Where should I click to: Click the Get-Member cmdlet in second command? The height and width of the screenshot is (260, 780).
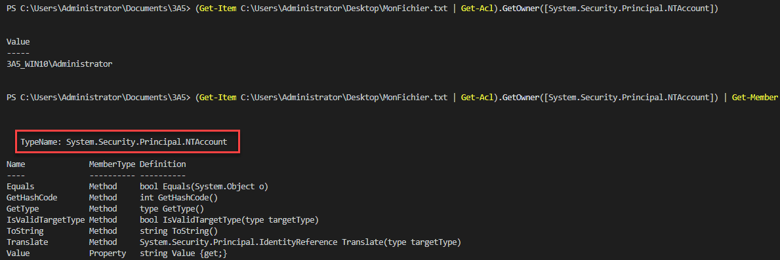(x=754, y=97)
